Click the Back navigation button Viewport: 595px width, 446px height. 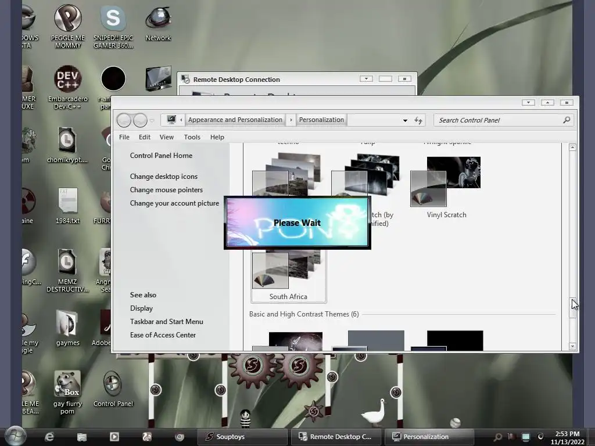124,120
